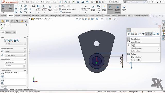Select the Line sketch tool
The image size is (165, 93).
click(16, 6)
